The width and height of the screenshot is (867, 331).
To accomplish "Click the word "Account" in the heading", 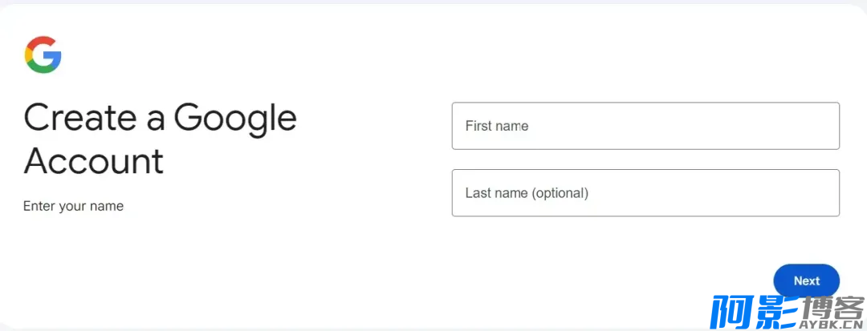I will click(93, 160).
